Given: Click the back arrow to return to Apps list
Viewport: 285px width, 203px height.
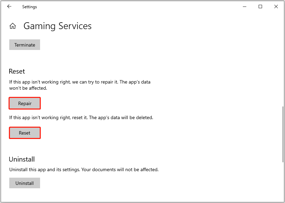Looking at the screenshot, I should (x=9, y=7).
